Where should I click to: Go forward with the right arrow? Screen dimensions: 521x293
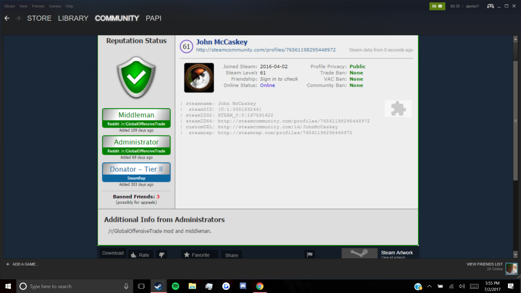(x=18, y=18)
